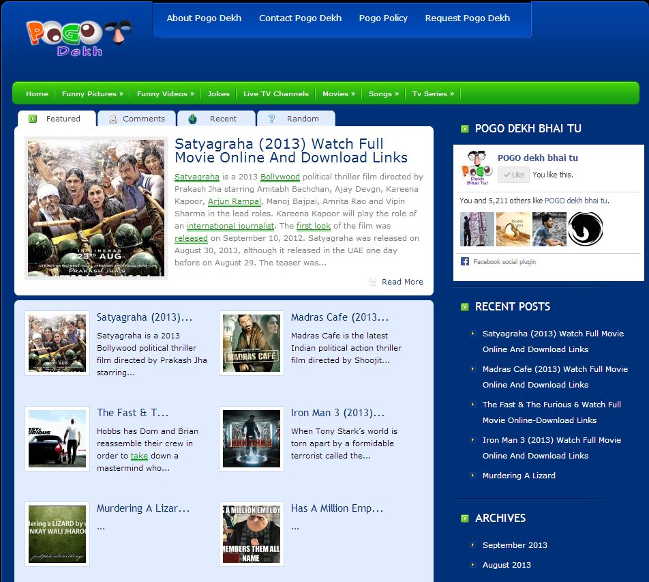Click the green icon beside POGO DEKH BHAI TU heading

coord(465,129)
